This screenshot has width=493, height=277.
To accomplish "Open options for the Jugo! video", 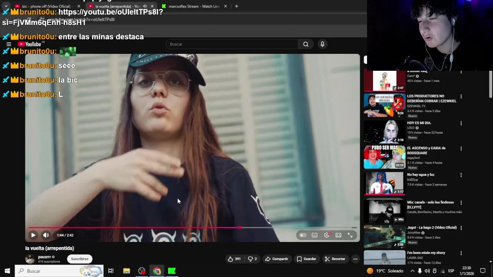I will point(461,228).
